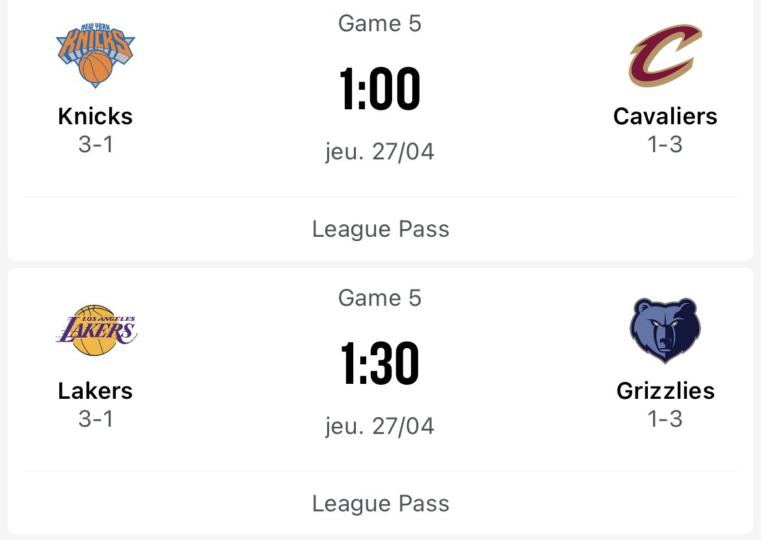Tap the New York Knicks logo
Image resolution: width=761 pixels, height=540 pixels.
coord(96,55)
